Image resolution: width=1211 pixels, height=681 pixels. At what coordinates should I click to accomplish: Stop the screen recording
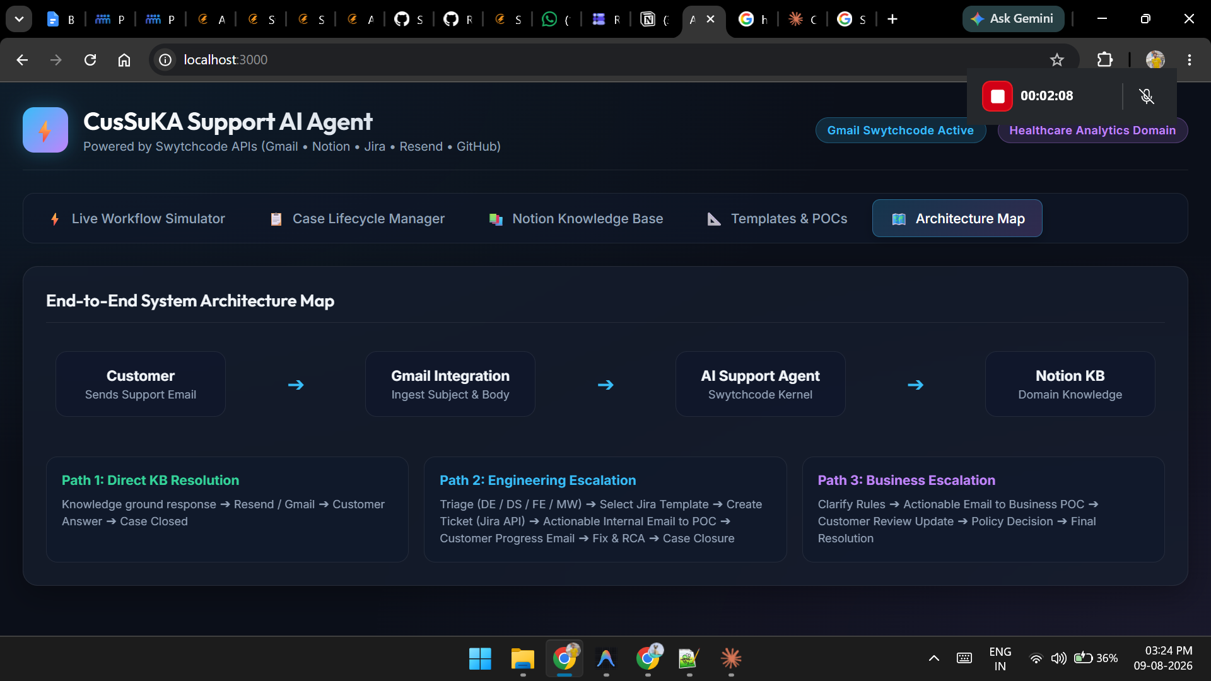[x=997, y=96]
